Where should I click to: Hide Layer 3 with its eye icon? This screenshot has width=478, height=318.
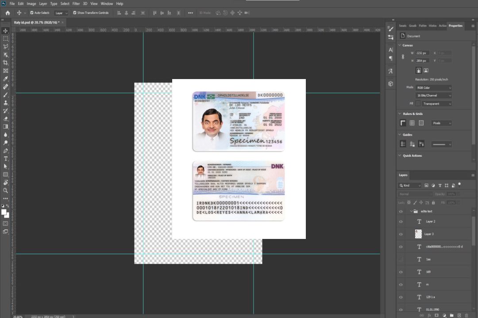coord(401,235)
